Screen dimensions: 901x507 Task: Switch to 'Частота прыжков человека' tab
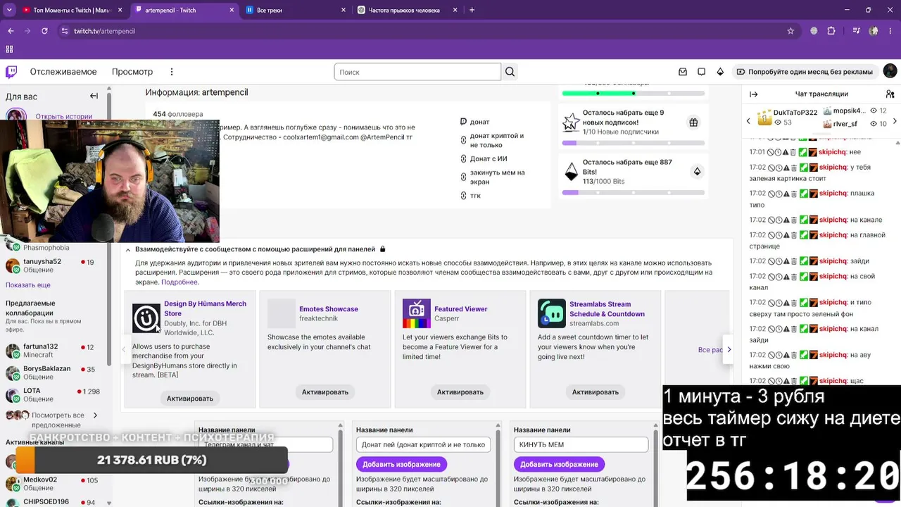click(407, 10)
